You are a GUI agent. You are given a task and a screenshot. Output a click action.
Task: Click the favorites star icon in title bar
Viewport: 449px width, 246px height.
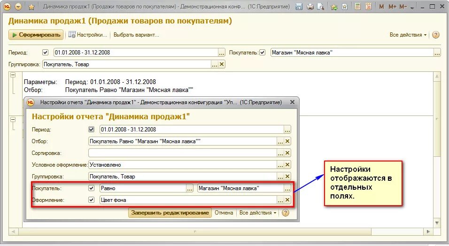point(31,7)
